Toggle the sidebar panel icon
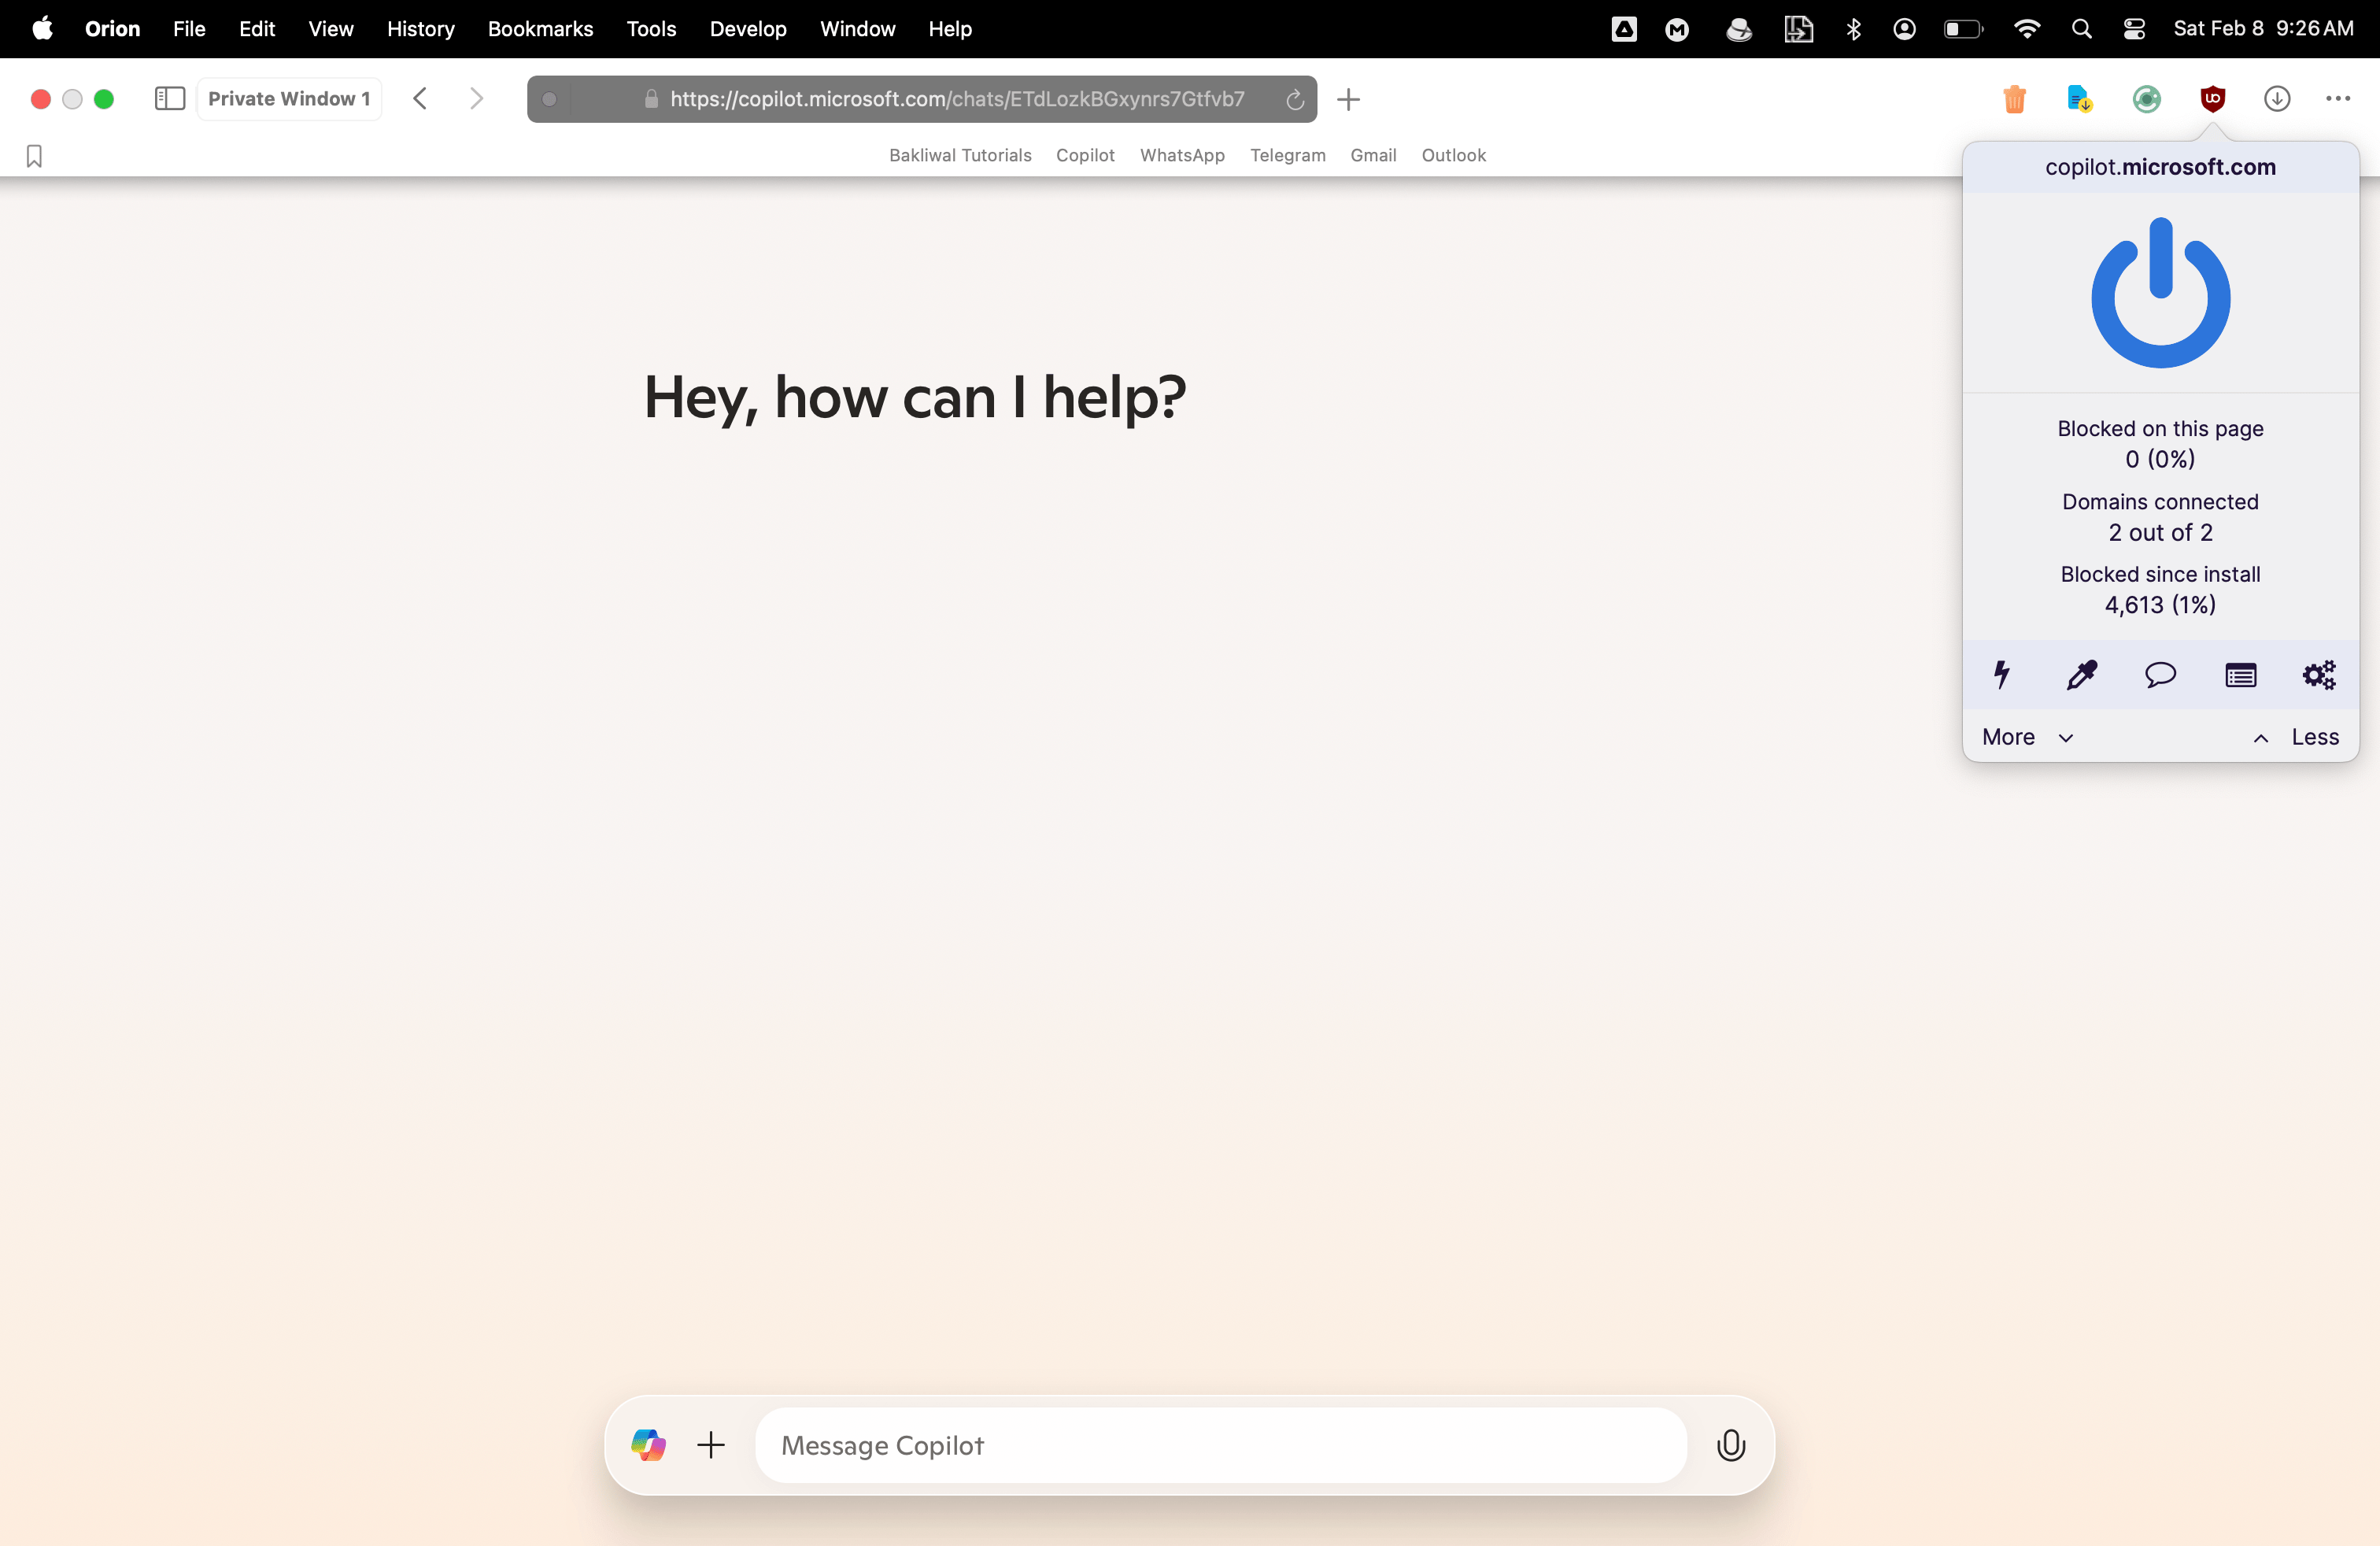The image size is (2380, 1546). coord(169,99)
